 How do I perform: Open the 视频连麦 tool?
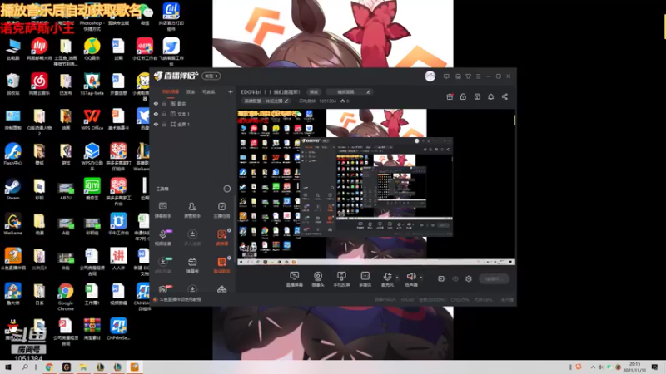[x=163, y=238]
